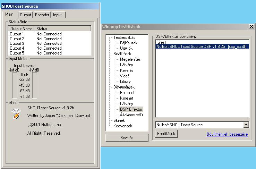
Task: Select Látvány under Bővítmények
Action: (126, 104)
